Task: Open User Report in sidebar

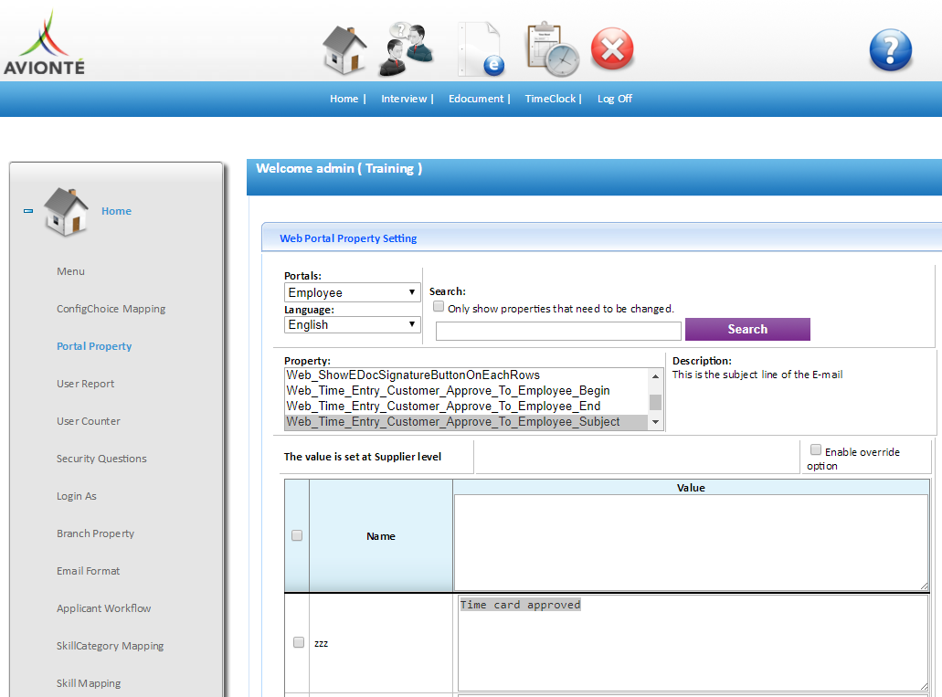Action: [85, 384]
